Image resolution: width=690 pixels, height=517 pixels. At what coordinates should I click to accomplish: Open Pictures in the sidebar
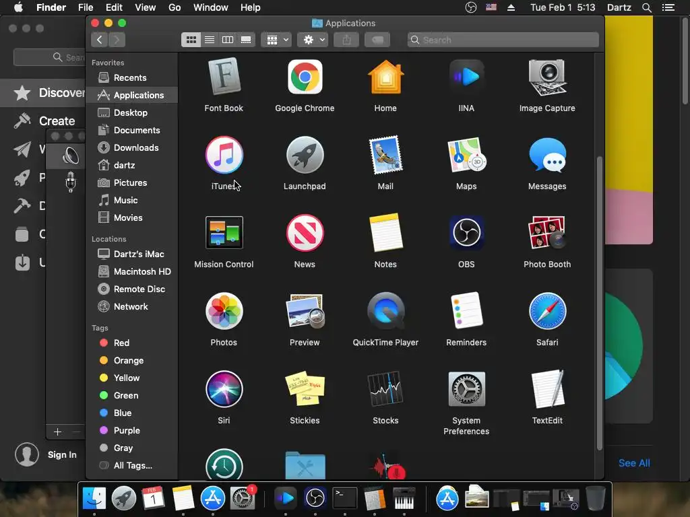pyautogui.click(x=132, y=183)
